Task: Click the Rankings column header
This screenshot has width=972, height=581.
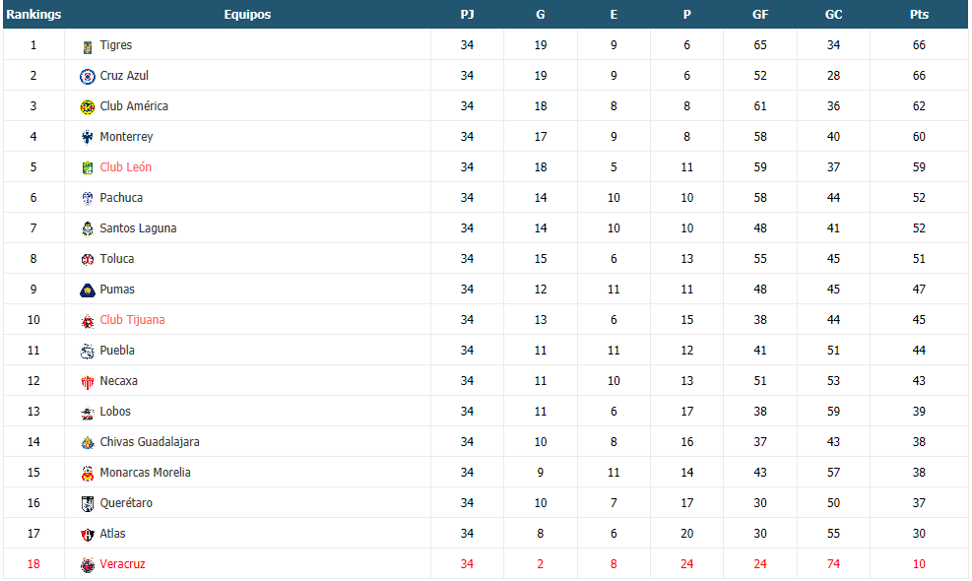Action: (33, 14)
